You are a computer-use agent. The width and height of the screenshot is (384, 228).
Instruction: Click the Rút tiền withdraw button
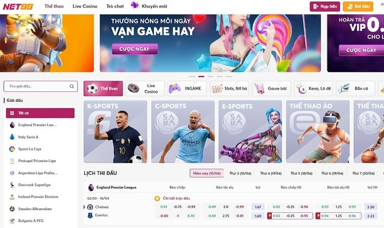[358, 7]
